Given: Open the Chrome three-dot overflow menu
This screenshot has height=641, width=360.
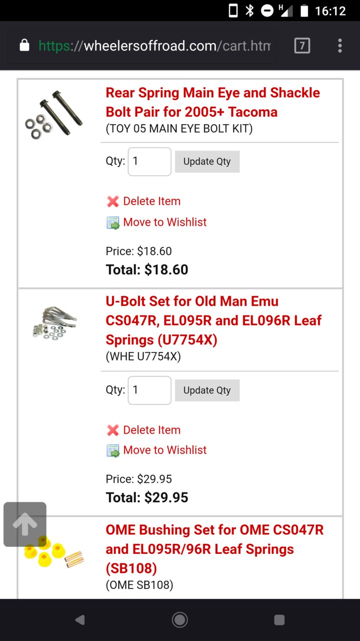Looking at the screenshot, I should pos(340,46).
